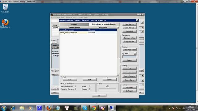Open the Skype taskbar icon

(85, 108)
